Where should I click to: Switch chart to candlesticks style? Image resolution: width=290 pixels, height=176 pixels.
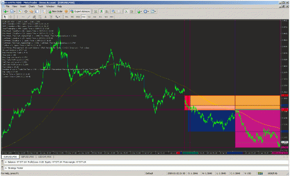[x=101, y=12]
